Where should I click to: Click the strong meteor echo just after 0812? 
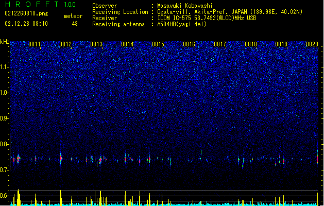click(61, 159)
